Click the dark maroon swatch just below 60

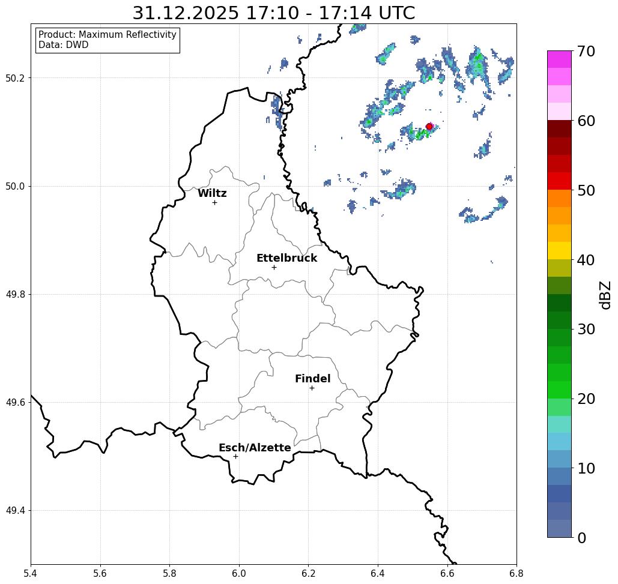559,129
